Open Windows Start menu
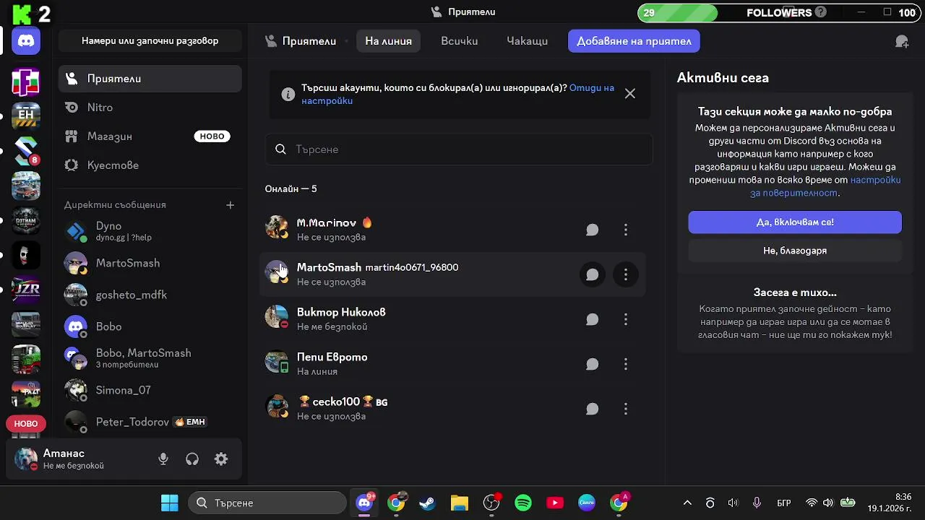The height and width of the screenshot is (520, 925). (170, 503)
